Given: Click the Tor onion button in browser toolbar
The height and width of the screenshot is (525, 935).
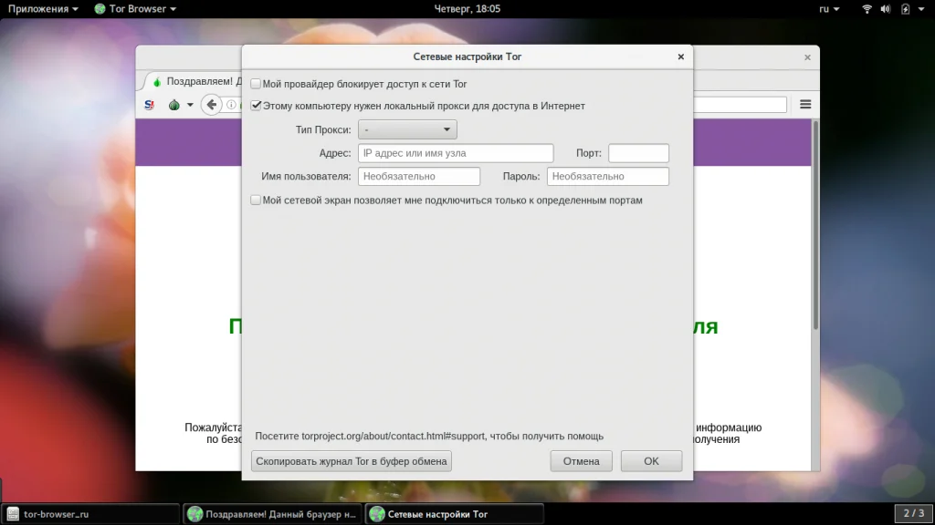Looking at the screenshot, I should click(174, 105).
